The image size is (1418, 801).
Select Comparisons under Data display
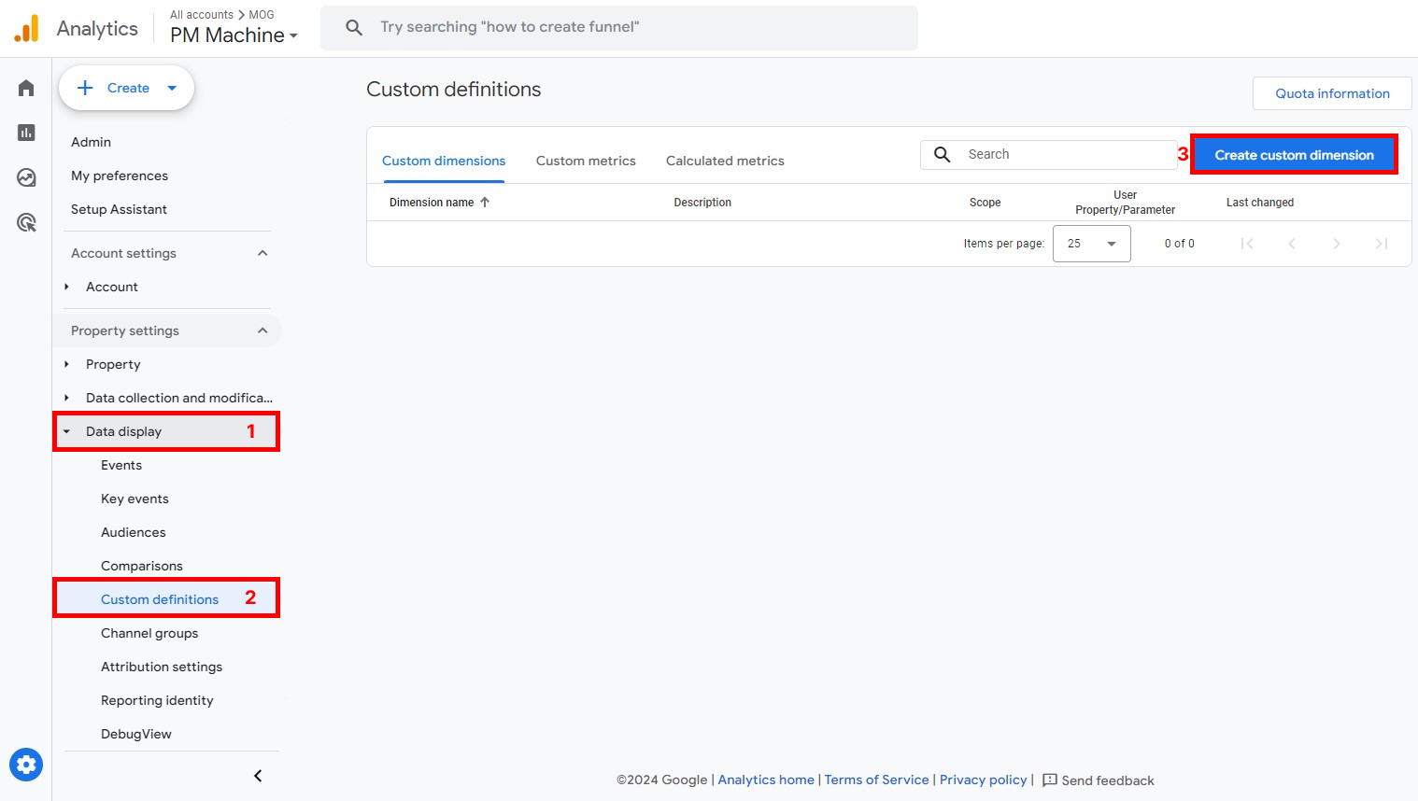142,566
